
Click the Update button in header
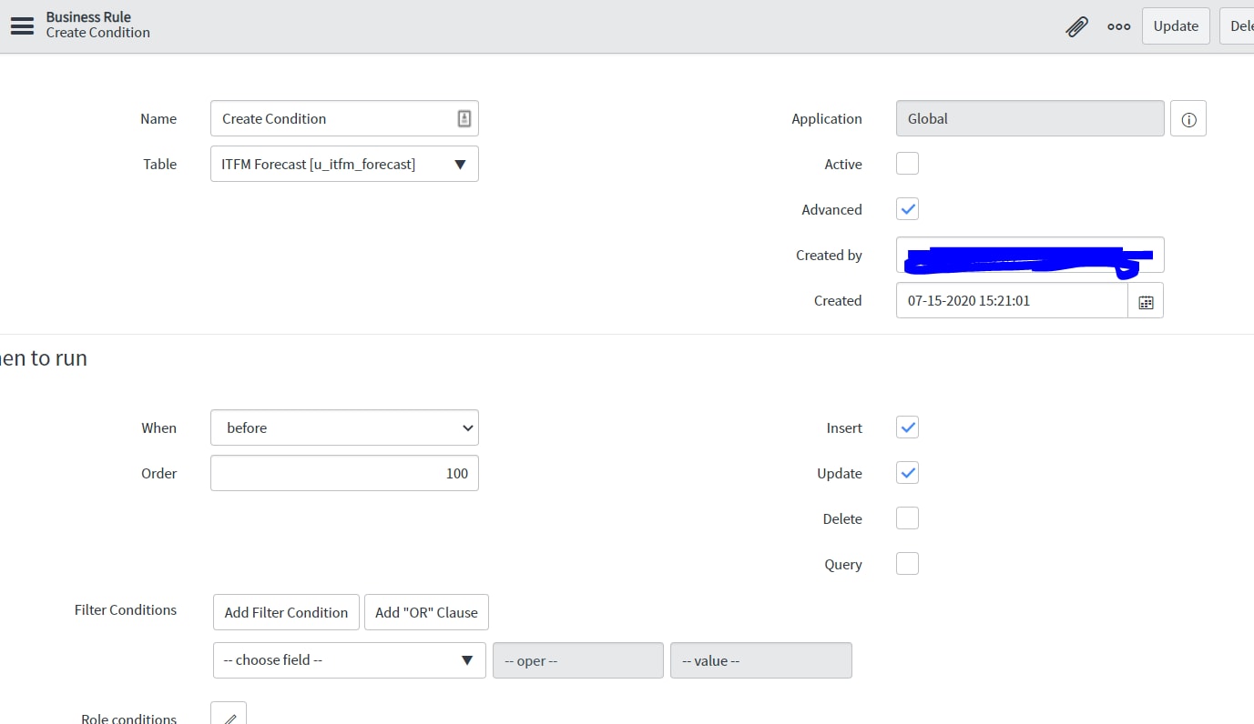point(1176,26)
